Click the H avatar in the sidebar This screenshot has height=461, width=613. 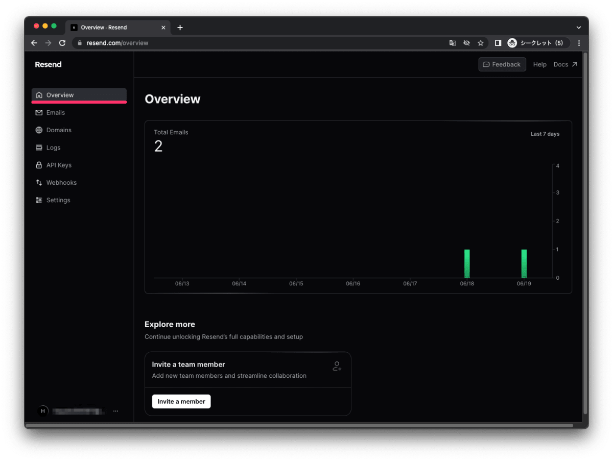[x=43, y=411]
